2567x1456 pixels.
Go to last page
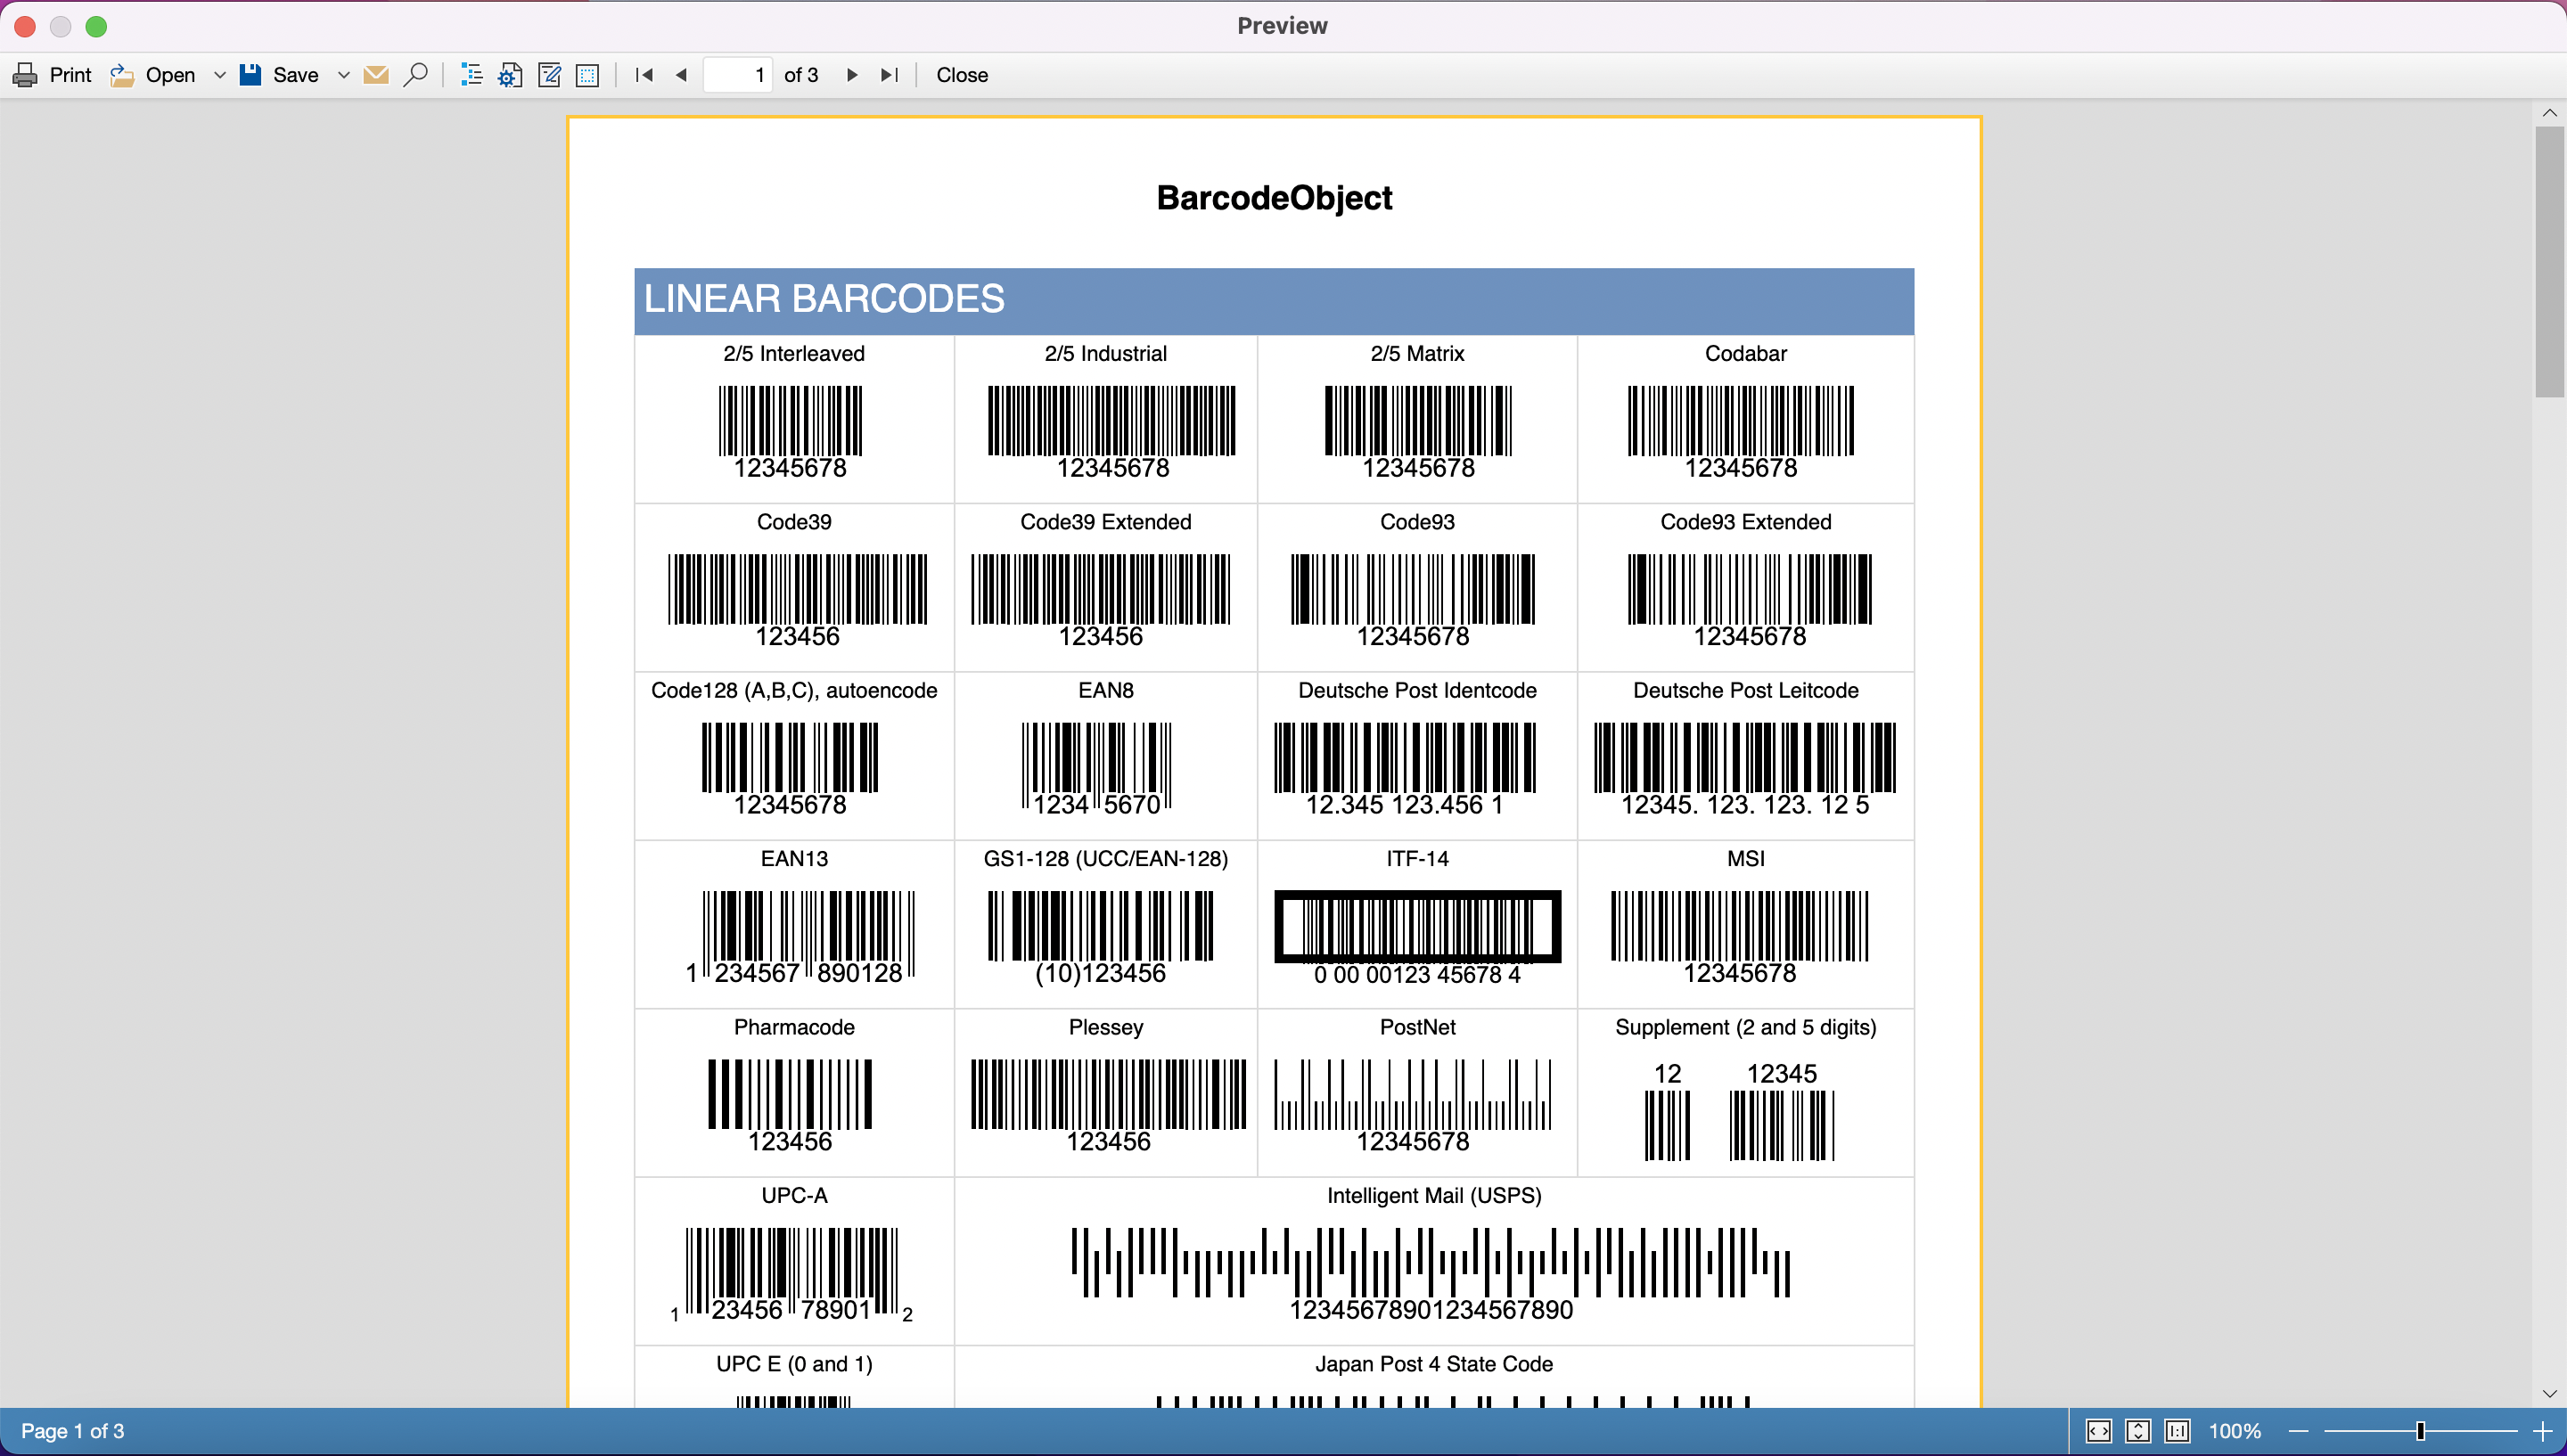coord(890,75)
